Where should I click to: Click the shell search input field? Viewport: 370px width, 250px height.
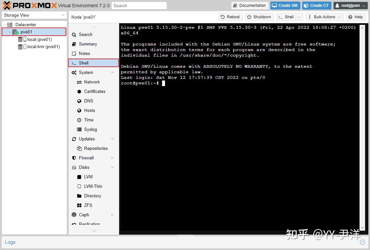(139, 5)
